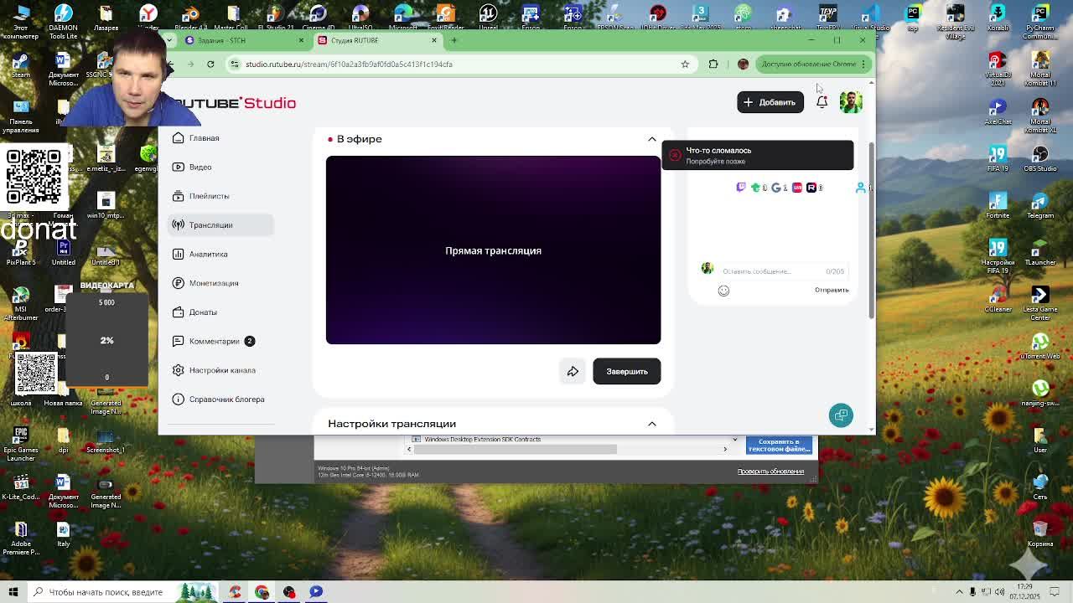This screenshot has height=603, width=1073.
Task: Open Настройки канала in sidebar
Action: (x=222, y=370)
